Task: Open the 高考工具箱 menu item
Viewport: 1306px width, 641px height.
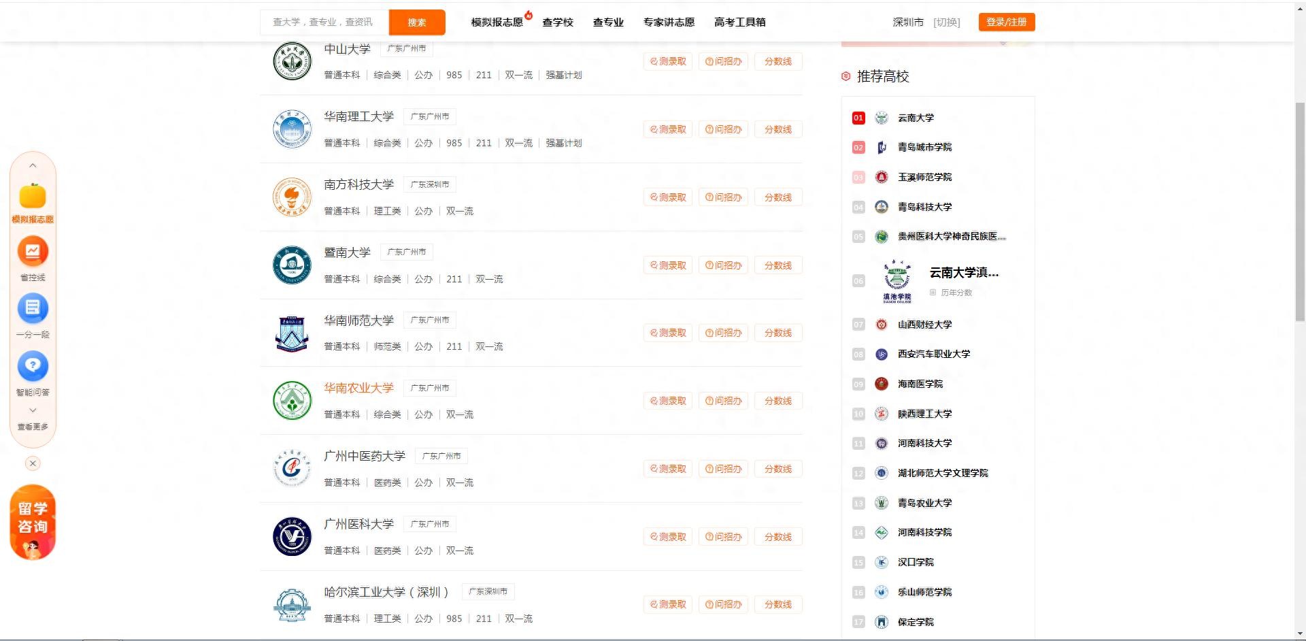Action: (x=739, y=22)
